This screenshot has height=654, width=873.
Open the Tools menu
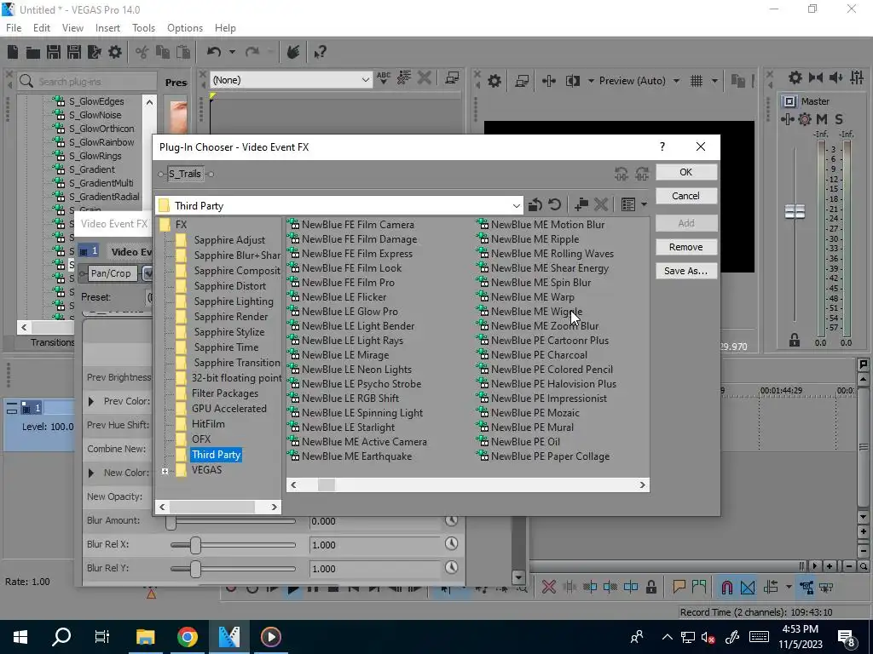point(143,28)
